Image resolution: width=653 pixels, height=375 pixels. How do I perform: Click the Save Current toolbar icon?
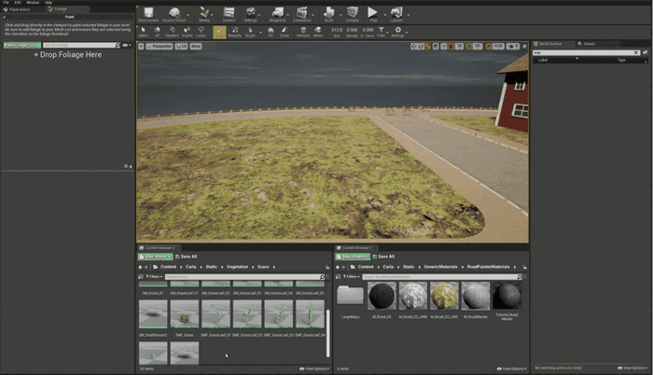pyautogui.click(x=148, y=13)
